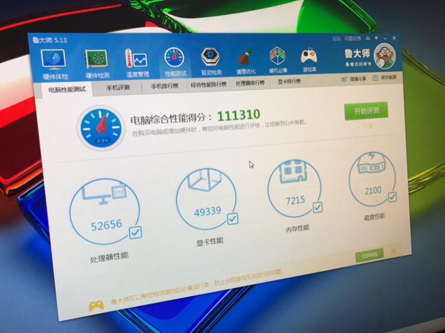Click the green button in the bottom banner

(369, 255)
